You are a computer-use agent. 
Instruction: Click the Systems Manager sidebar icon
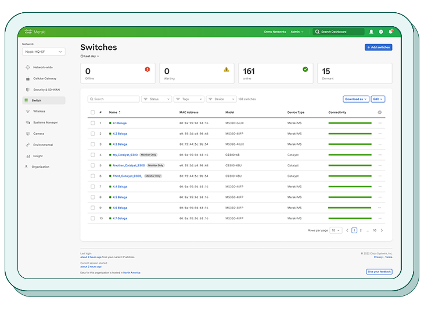27,122
